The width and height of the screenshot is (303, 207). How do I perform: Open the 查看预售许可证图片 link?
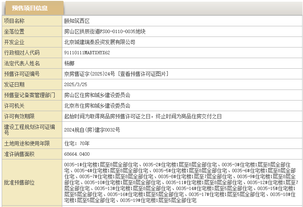click(x=145, y=74)
